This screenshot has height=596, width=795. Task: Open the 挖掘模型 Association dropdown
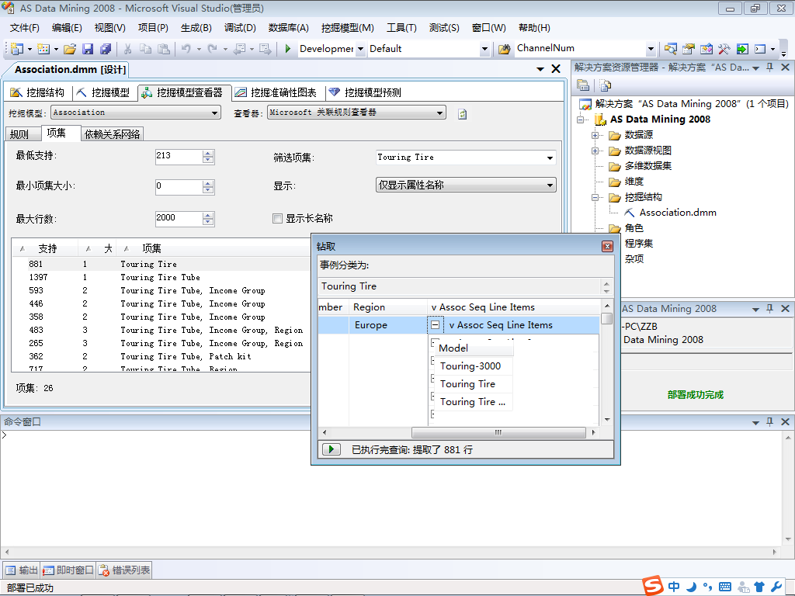click(x=215, y=113)
